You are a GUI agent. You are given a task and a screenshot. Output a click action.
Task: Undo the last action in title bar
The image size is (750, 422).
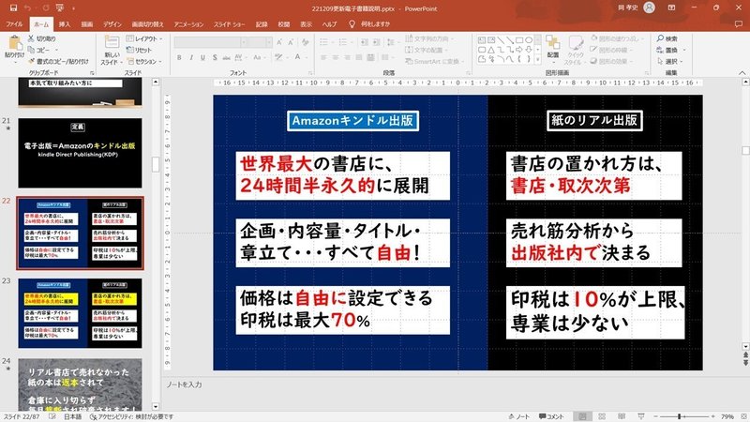click(x=28, y=8)
